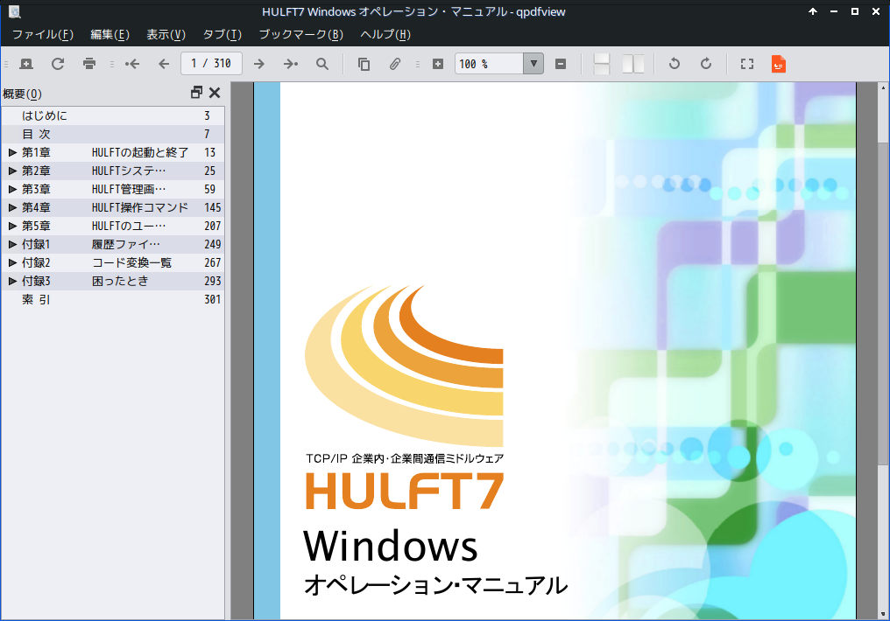Rotate page left icon

[x=675, y=64]
